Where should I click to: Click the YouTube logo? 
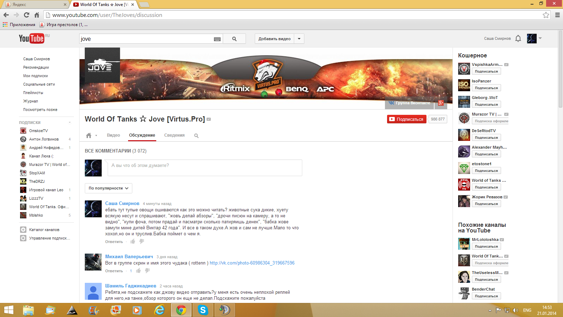[x=32, y=38]
